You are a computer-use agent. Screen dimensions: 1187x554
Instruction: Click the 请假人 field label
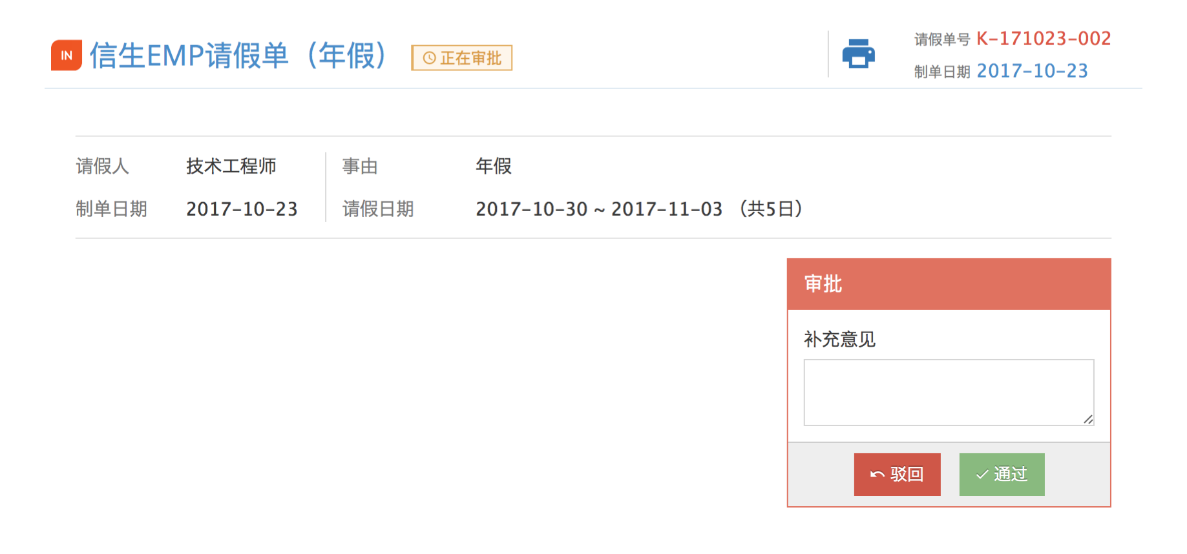coord(102,166)
